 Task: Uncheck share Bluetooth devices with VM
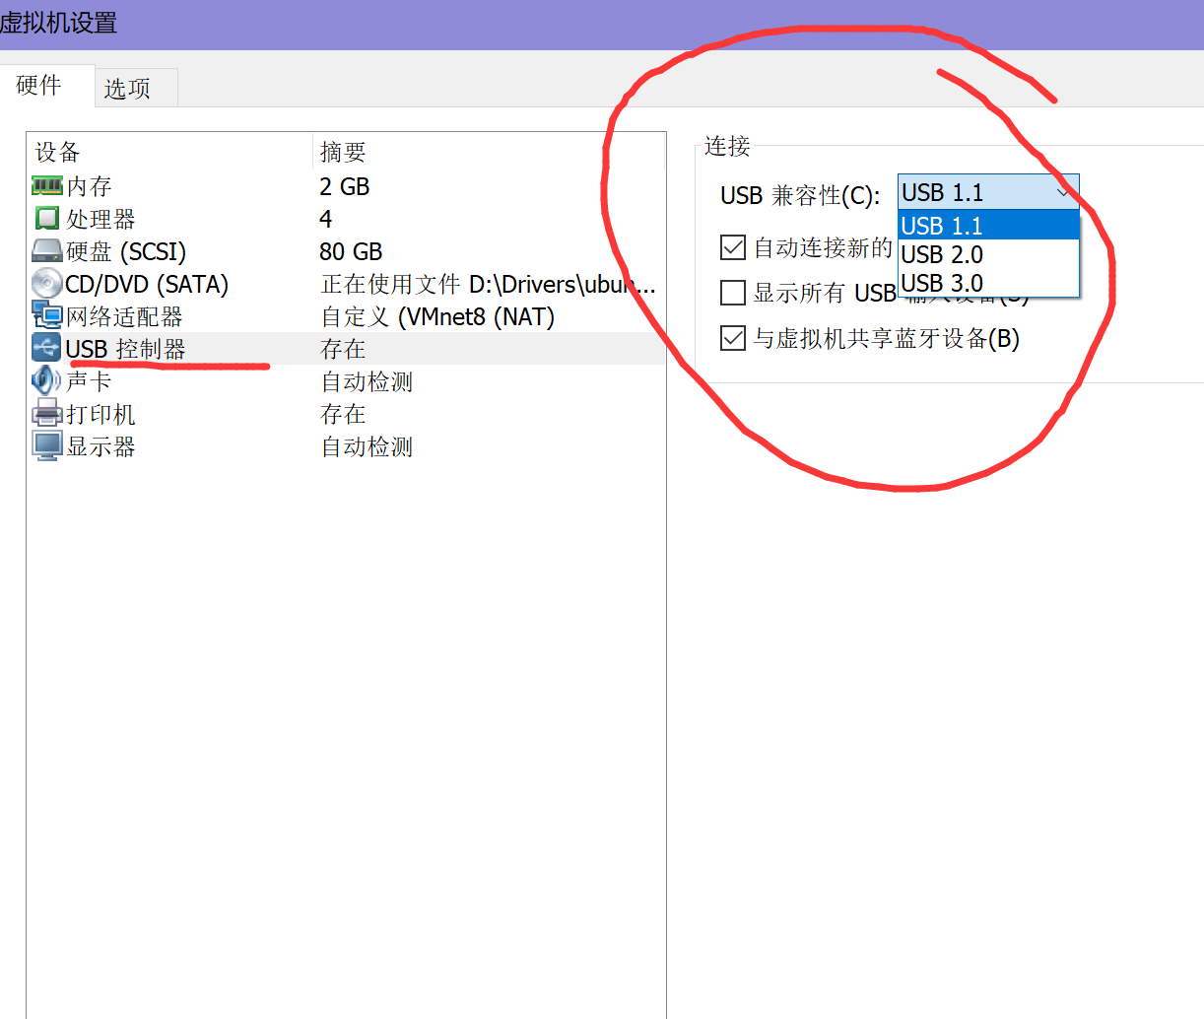pyautogui.click(x=733, y=338)
